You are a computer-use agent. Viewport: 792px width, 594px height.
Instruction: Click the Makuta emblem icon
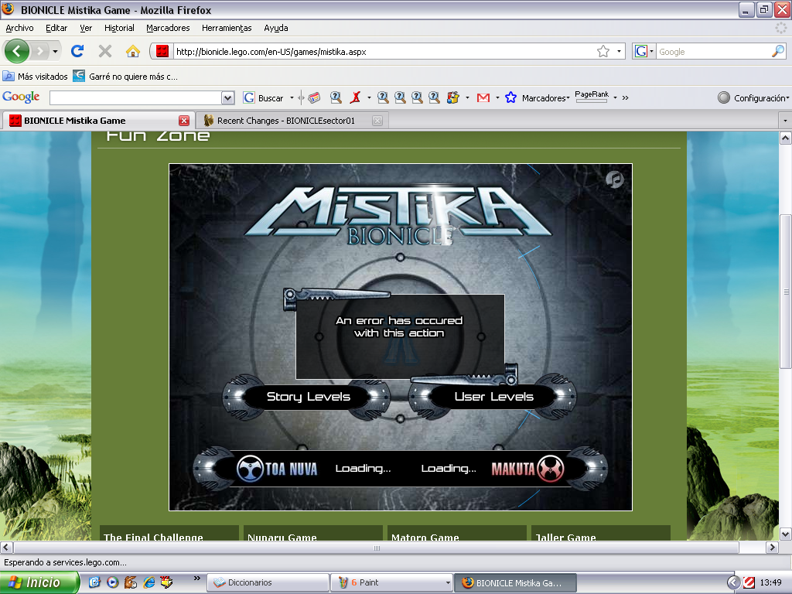550,469
